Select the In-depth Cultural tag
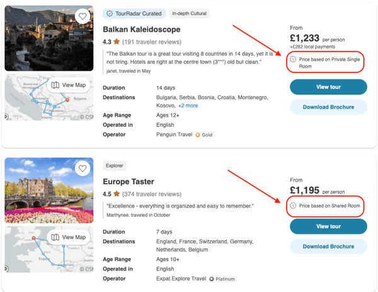The image size is (378, 292). click(190, 13)
